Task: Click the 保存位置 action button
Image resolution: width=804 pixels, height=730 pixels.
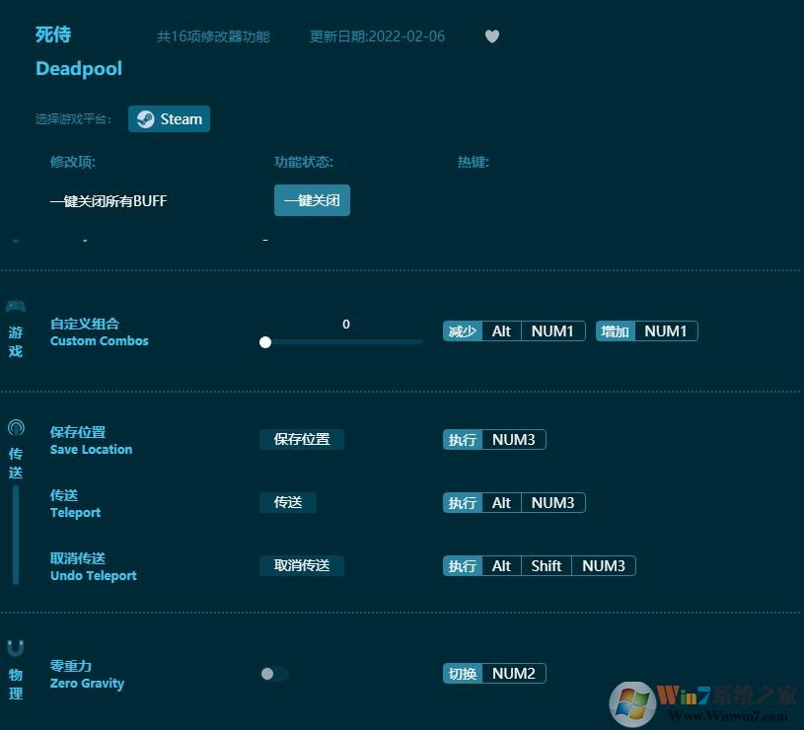Action: pyautogui.click(x=302, y=439)
